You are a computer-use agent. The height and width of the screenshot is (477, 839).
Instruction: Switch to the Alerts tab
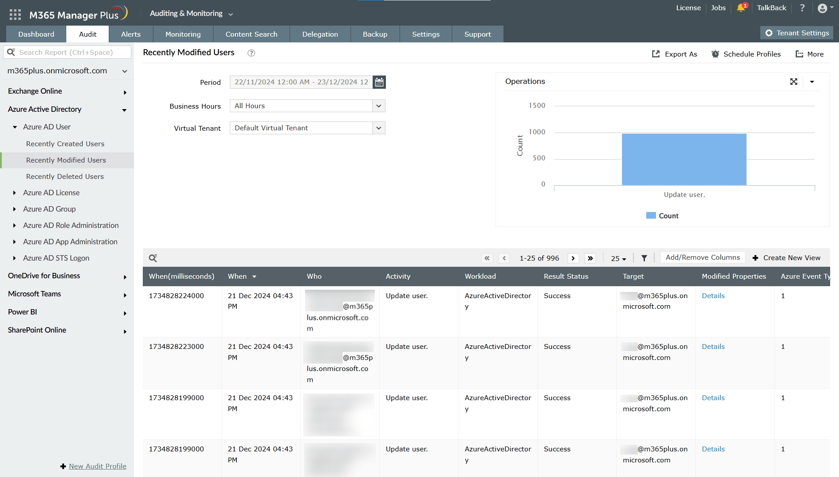(131, 34)
